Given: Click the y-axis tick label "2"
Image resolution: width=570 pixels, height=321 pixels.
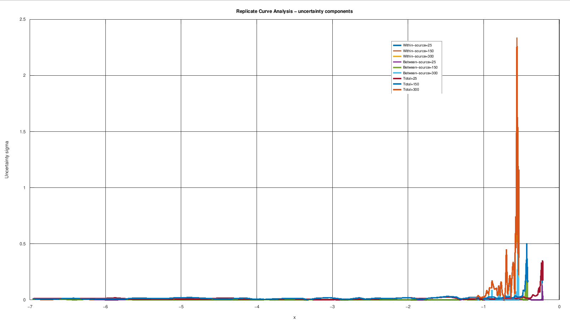Looking at the screenshot, I should coord(25,75).
